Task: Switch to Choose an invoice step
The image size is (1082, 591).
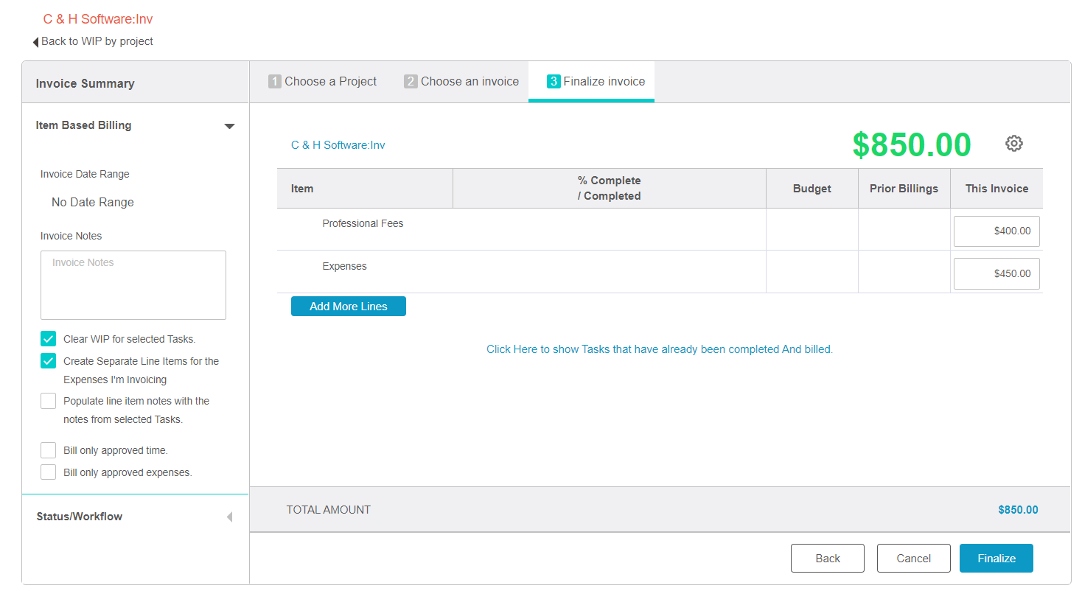Action: (461, 82)
